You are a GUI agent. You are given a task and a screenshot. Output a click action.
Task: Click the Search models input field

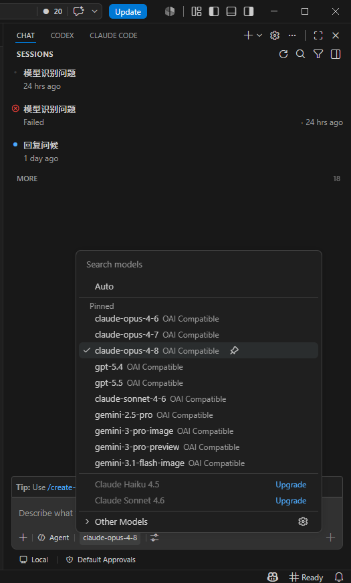point(199,264)
